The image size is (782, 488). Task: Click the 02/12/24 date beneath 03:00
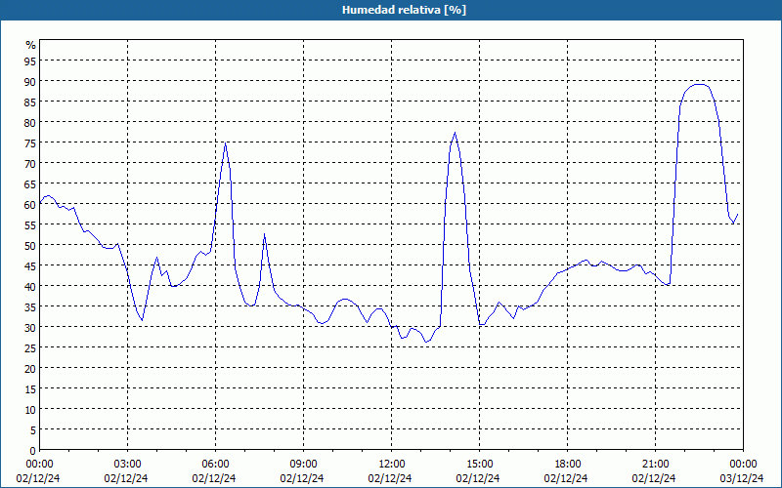point(126,478)
